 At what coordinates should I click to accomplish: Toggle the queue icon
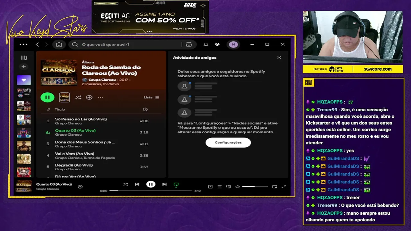220,187
